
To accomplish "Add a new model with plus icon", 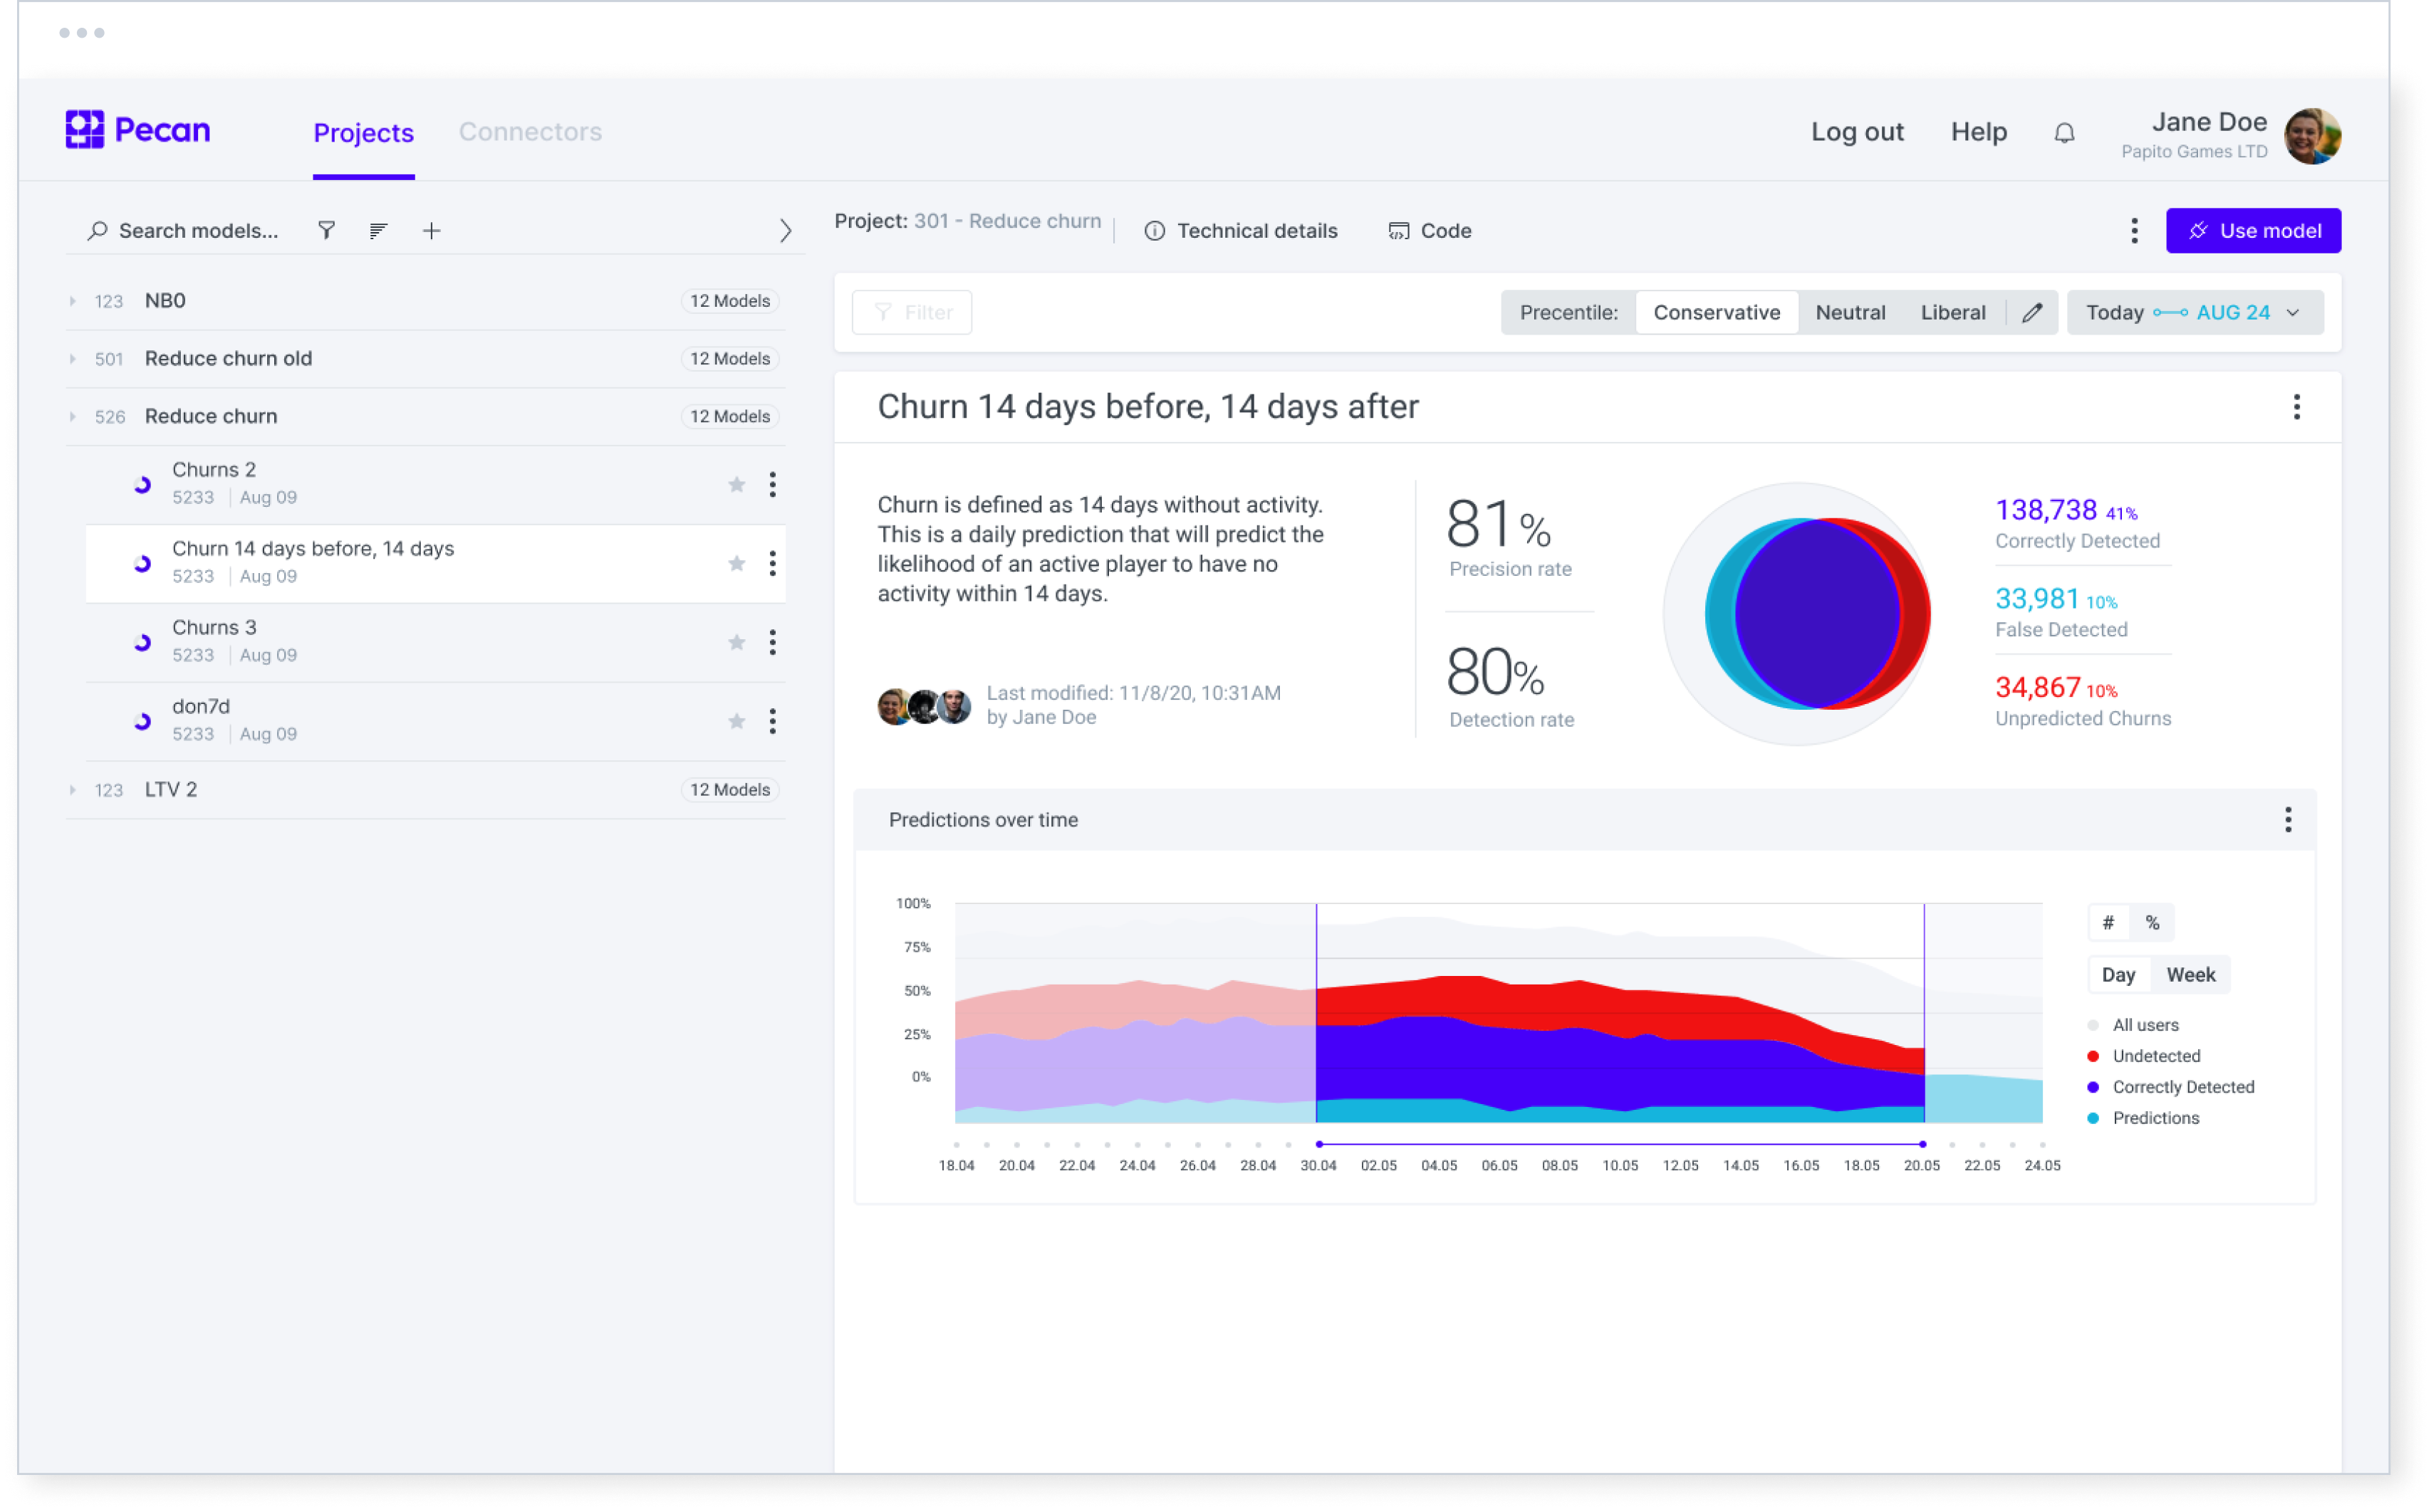I will click(431, 231).
